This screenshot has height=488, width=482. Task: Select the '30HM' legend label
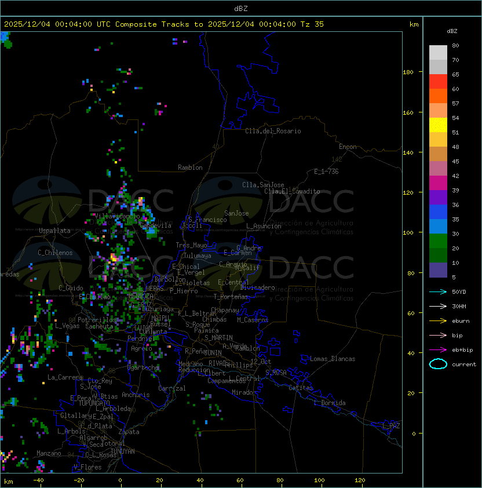459,306
